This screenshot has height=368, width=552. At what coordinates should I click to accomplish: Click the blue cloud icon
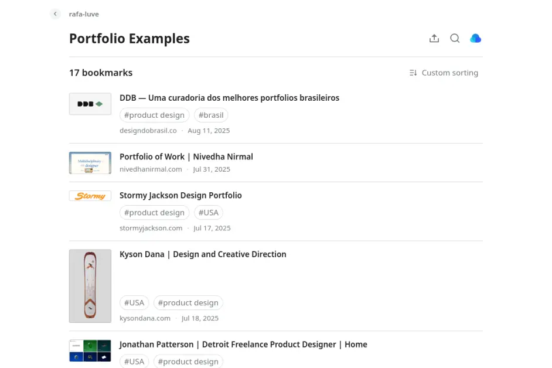[x=476, y=39]
